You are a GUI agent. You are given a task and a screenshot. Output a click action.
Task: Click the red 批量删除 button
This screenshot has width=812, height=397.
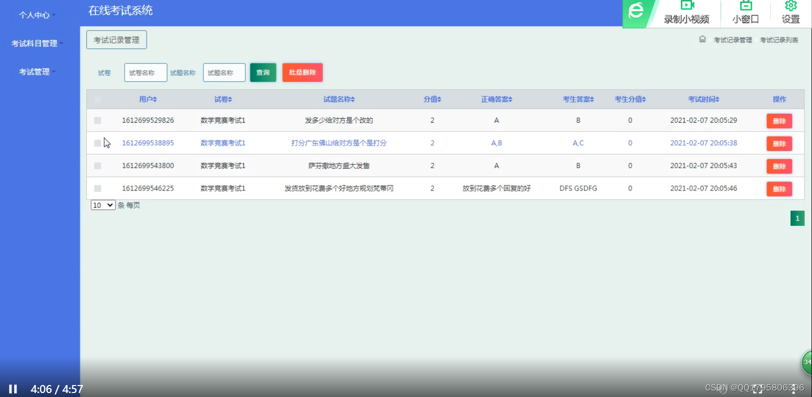tap(302, 72)
